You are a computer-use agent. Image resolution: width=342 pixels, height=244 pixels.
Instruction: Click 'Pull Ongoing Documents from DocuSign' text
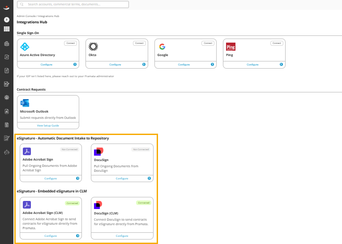(116, 168)
